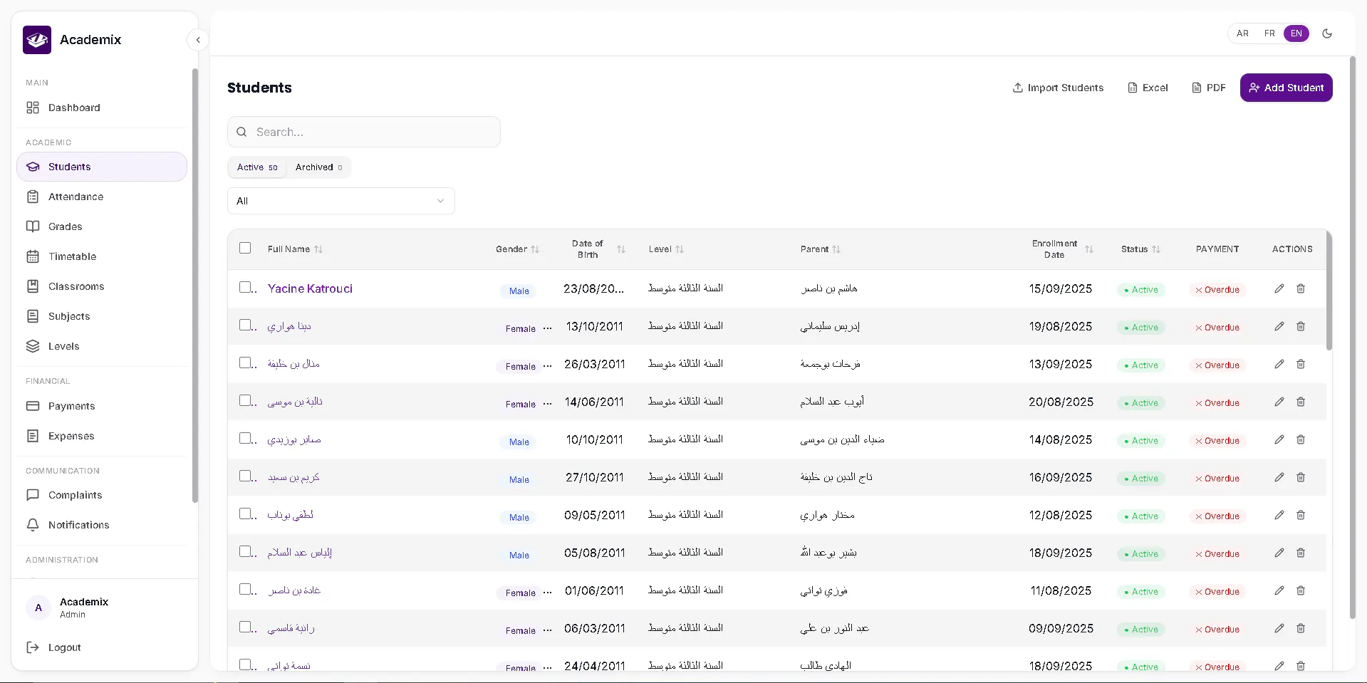
Task: Sort by Enrollment Date arrows icon
Action: [1089, 249]
